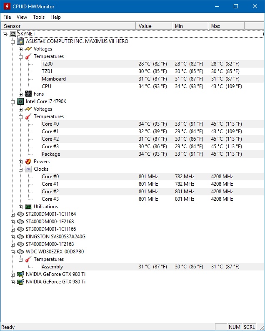Select the Package temperature row

pos(51,154)
